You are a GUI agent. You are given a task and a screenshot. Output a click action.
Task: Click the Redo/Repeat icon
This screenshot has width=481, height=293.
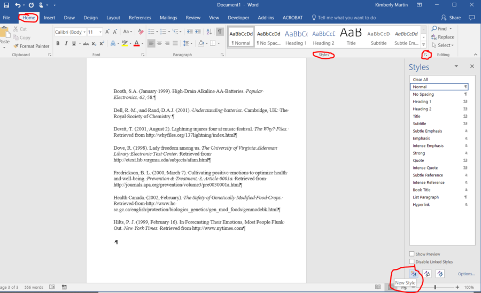tap(32, 5)
